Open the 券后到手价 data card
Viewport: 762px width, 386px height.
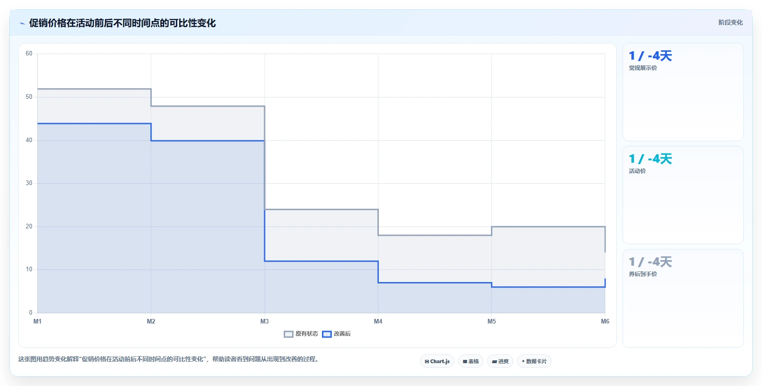tap(683, 298)
